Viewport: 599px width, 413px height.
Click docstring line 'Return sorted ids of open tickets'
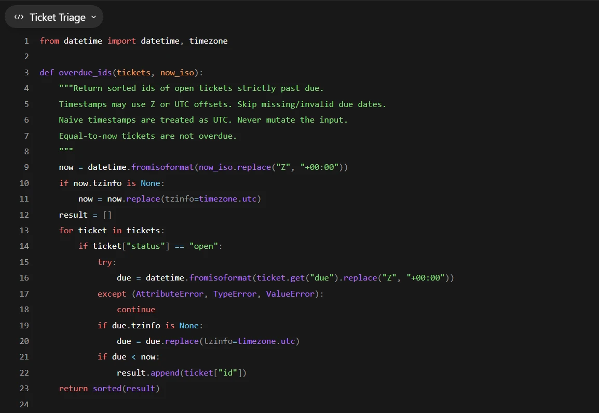pyautogui.click(x=191, y=88)
